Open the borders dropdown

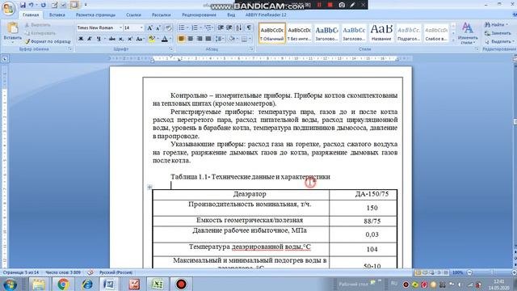pyautogui.click(x=250, y=39)
